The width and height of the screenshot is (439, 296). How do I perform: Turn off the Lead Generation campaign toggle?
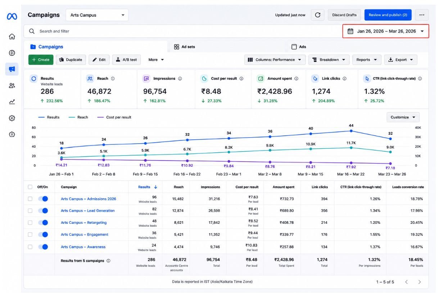(43, 211)
